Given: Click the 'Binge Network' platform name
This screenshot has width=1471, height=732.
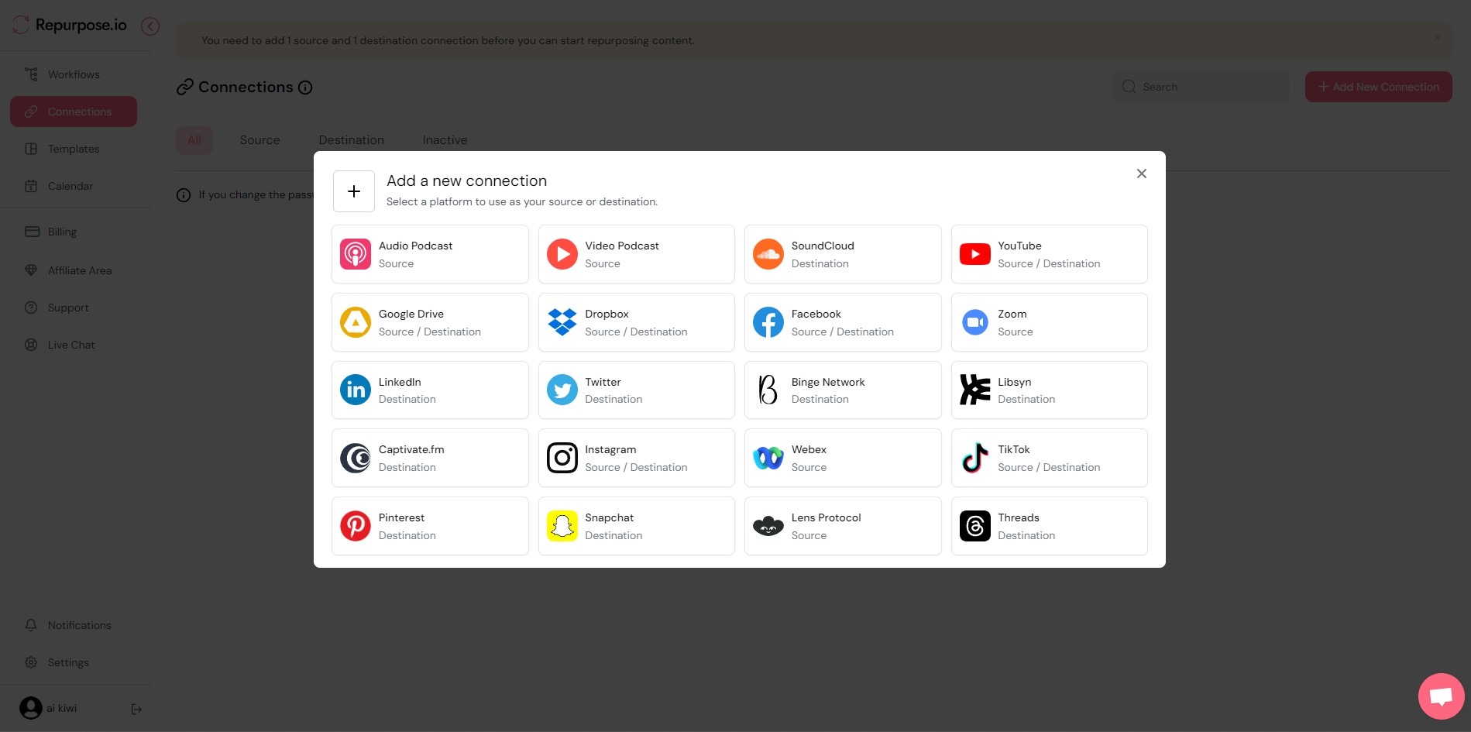Looking at the screenshot, I should (828, 382).
